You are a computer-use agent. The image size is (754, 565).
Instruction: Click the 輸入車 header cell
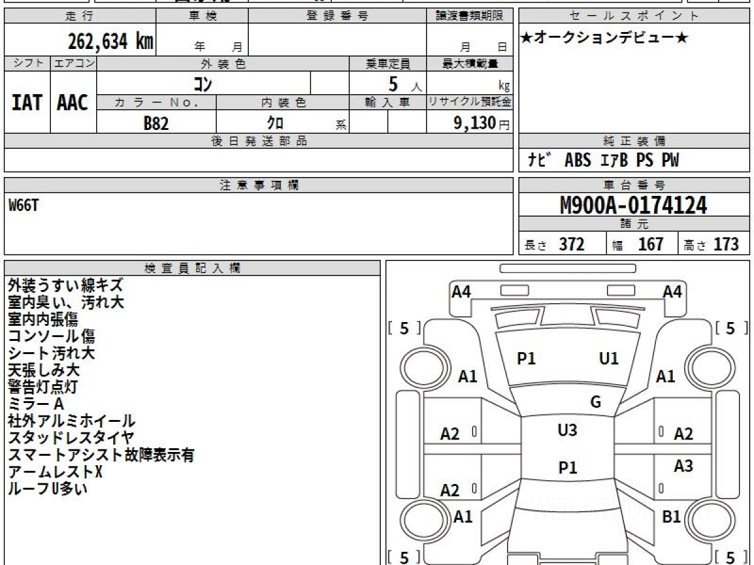[388, 103]
